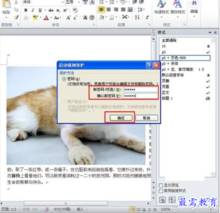Click 中文(中国) language in status bar
220x213 pixels.
(62, 209)
